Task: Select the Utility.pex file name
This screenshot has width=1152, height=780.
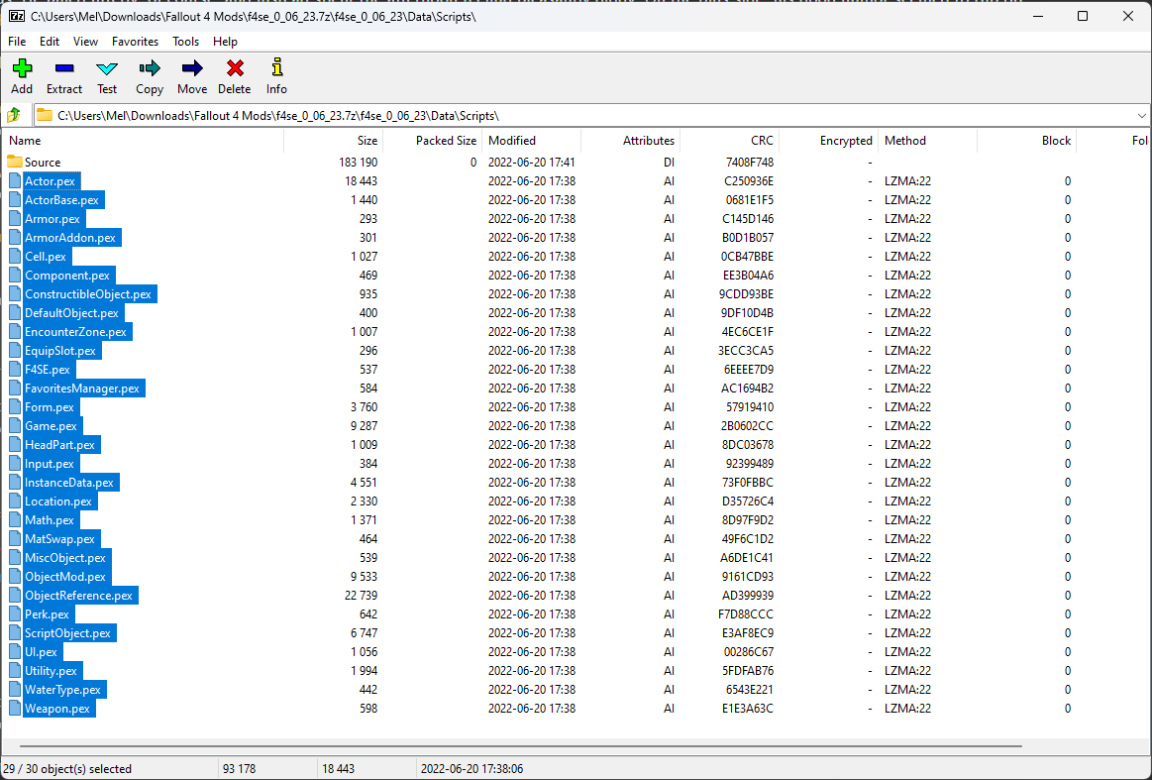Action: [x=51, y=671]
